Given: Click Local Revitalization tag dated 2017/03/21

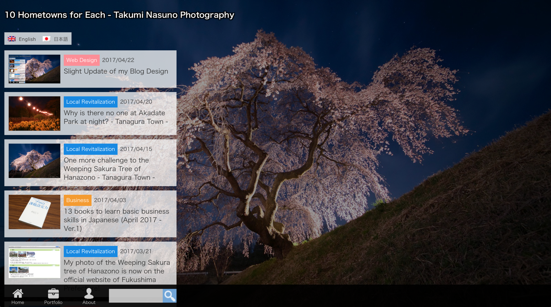Looking at the screenshot, I should tap(90, 251).
